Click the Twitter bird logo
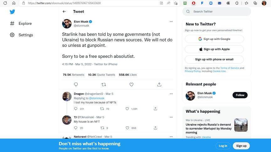Viewport: 271px width, 152px height. tap(12, 12)
